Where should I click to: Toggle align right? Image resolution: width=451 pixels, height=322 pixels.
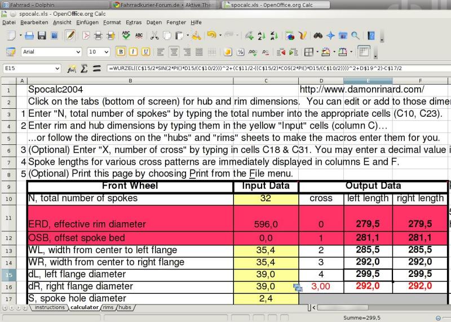[187, 52]
